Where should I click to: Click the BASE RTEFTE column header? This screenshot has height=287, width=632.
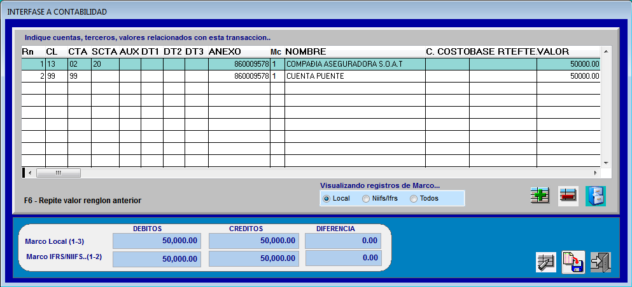503,51
